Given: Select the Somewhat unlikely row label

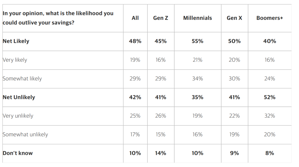Looking at the screenshot, I should (x=25, y=134).
